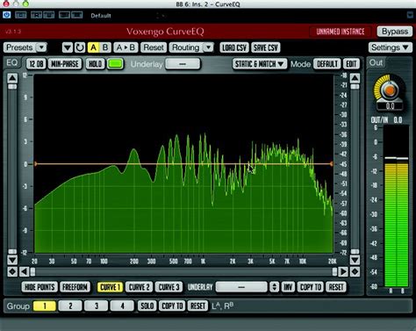Click the orange curve right endpoint handle
The height and width of the screenshot is (331, 416).
[332, 164]
